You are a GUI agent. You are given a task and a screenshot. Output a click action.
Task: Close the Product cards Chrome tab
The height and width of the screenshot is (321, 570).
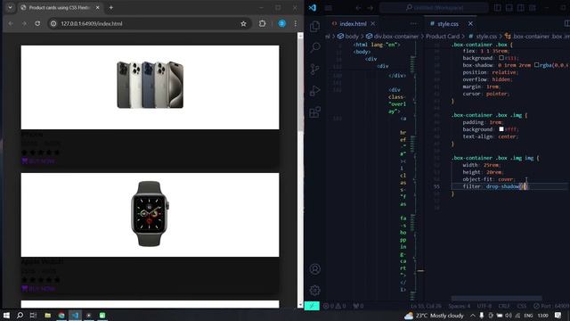tap(97, 7)
